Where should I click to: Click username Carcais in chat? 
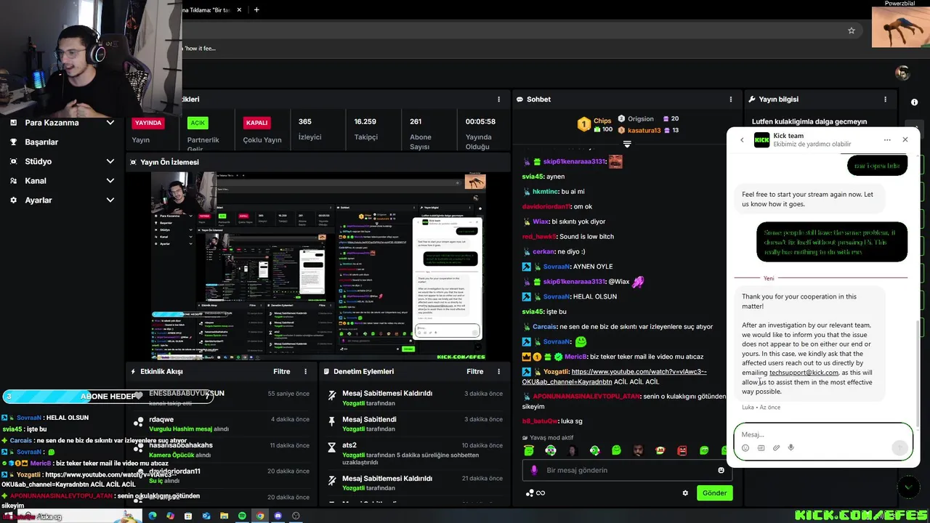pos(544,327)
